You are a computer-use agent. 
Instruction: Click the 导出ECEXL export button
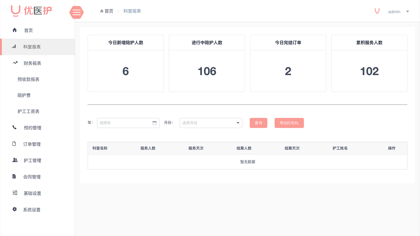[289, 123]
